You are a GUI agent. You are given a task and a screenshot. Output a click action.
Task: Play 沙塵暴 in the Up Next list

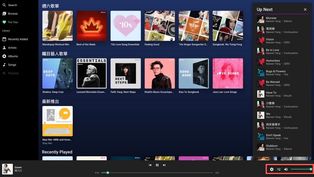click(282, 105)
